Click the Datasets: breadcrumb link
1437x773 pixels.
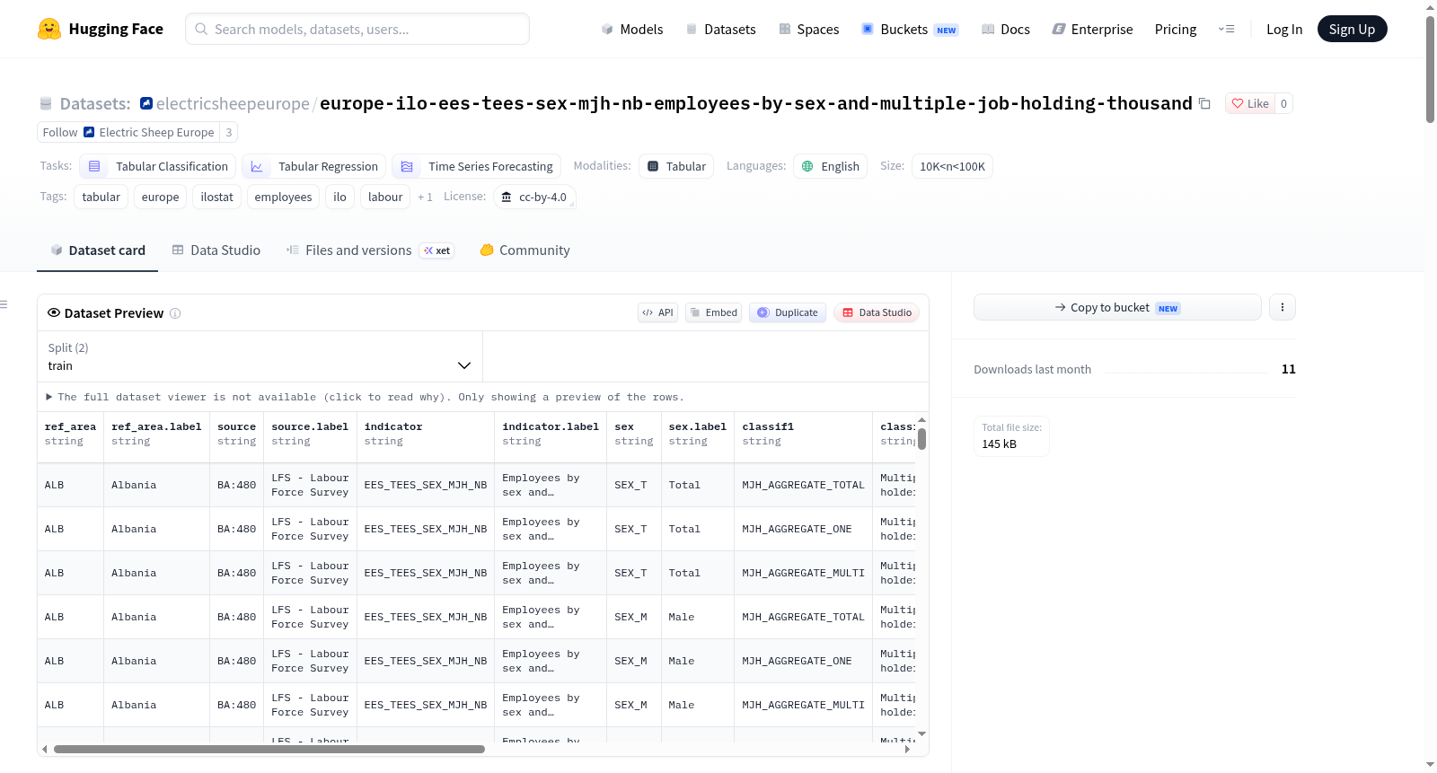(95, 104)
